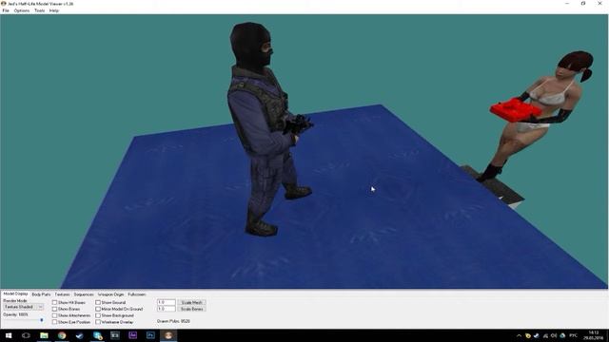Click the volume tray icon

coord(554,335)
